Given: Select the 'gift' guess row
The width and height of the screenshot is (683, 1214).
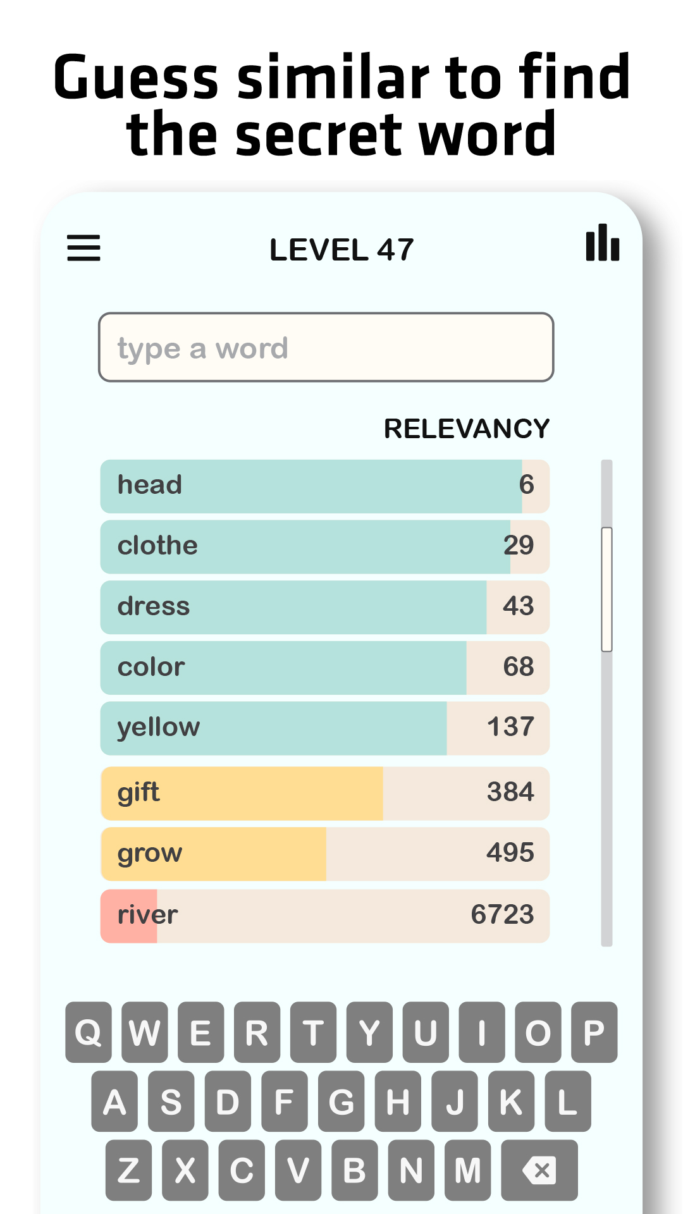Looking at the screenshot, I should (324, 794).
